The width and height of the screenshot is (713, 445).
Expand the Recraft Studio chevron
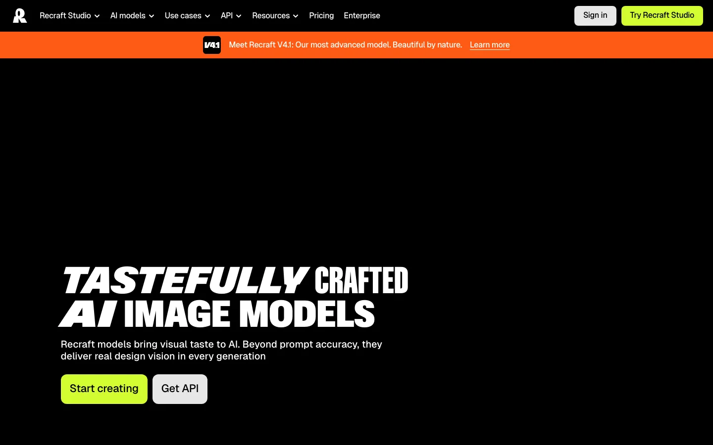pyautogui.click(x=97, y=16)
